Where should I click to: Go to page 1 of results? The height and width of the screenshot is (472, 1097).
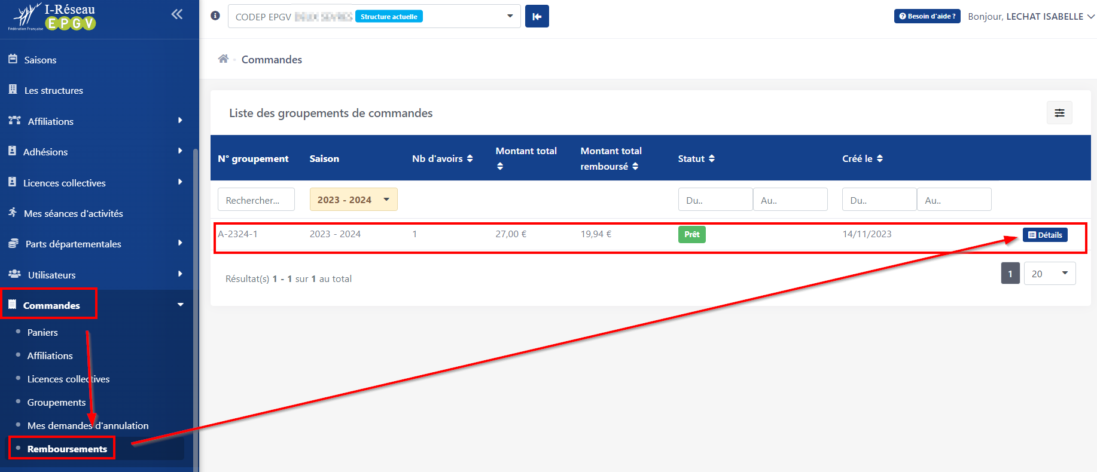[x=1010, y=274]
